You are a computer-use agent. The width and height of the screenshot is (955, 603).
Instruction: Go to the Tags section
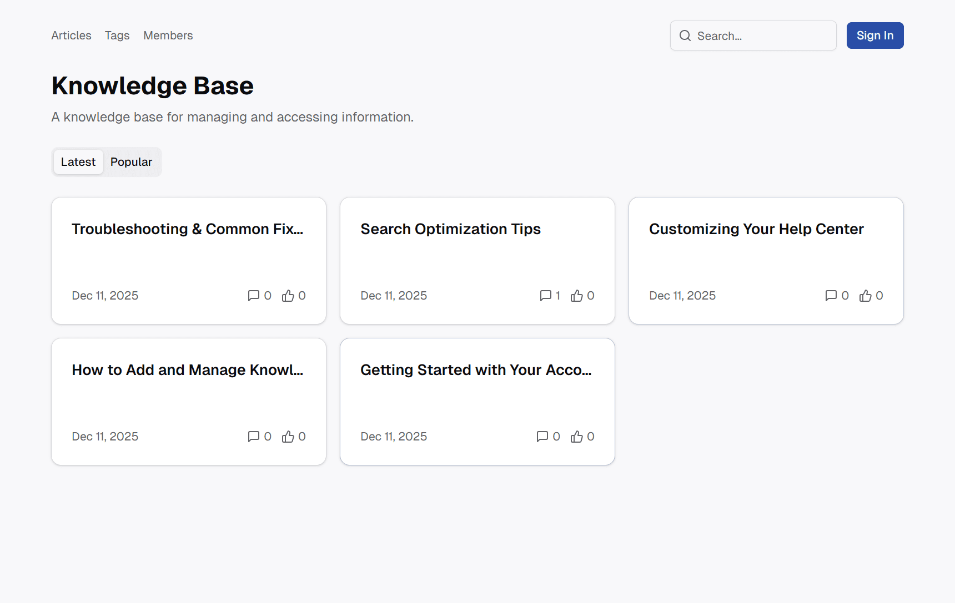tap(117, 35)
